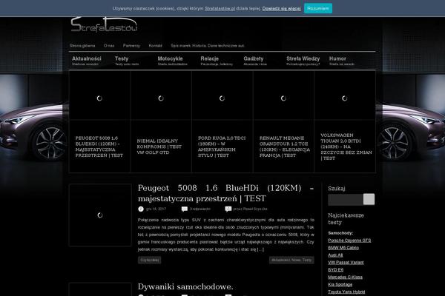The width and height of the screenshot is (445, 296).
Task: Select the Gadżety category tab
Action: (255, 61)
